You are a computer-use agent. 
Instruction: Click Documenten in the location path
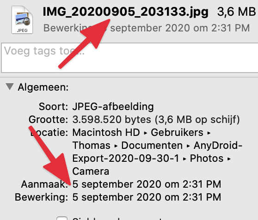pyautogui.click(x=152, y=145)
